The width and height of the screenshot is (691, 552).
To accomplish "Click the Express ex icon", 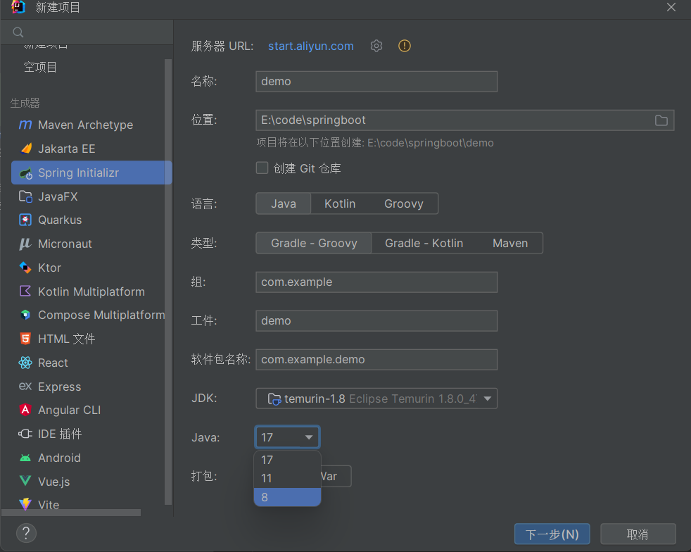I will (x=25, y=387).
